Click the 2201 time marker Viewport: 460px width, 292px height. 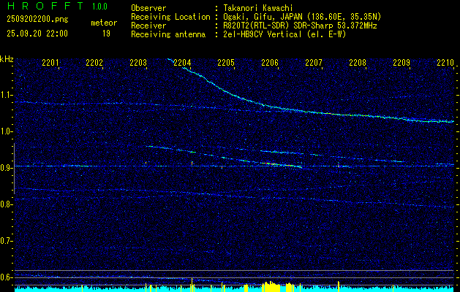pos(50,64)
